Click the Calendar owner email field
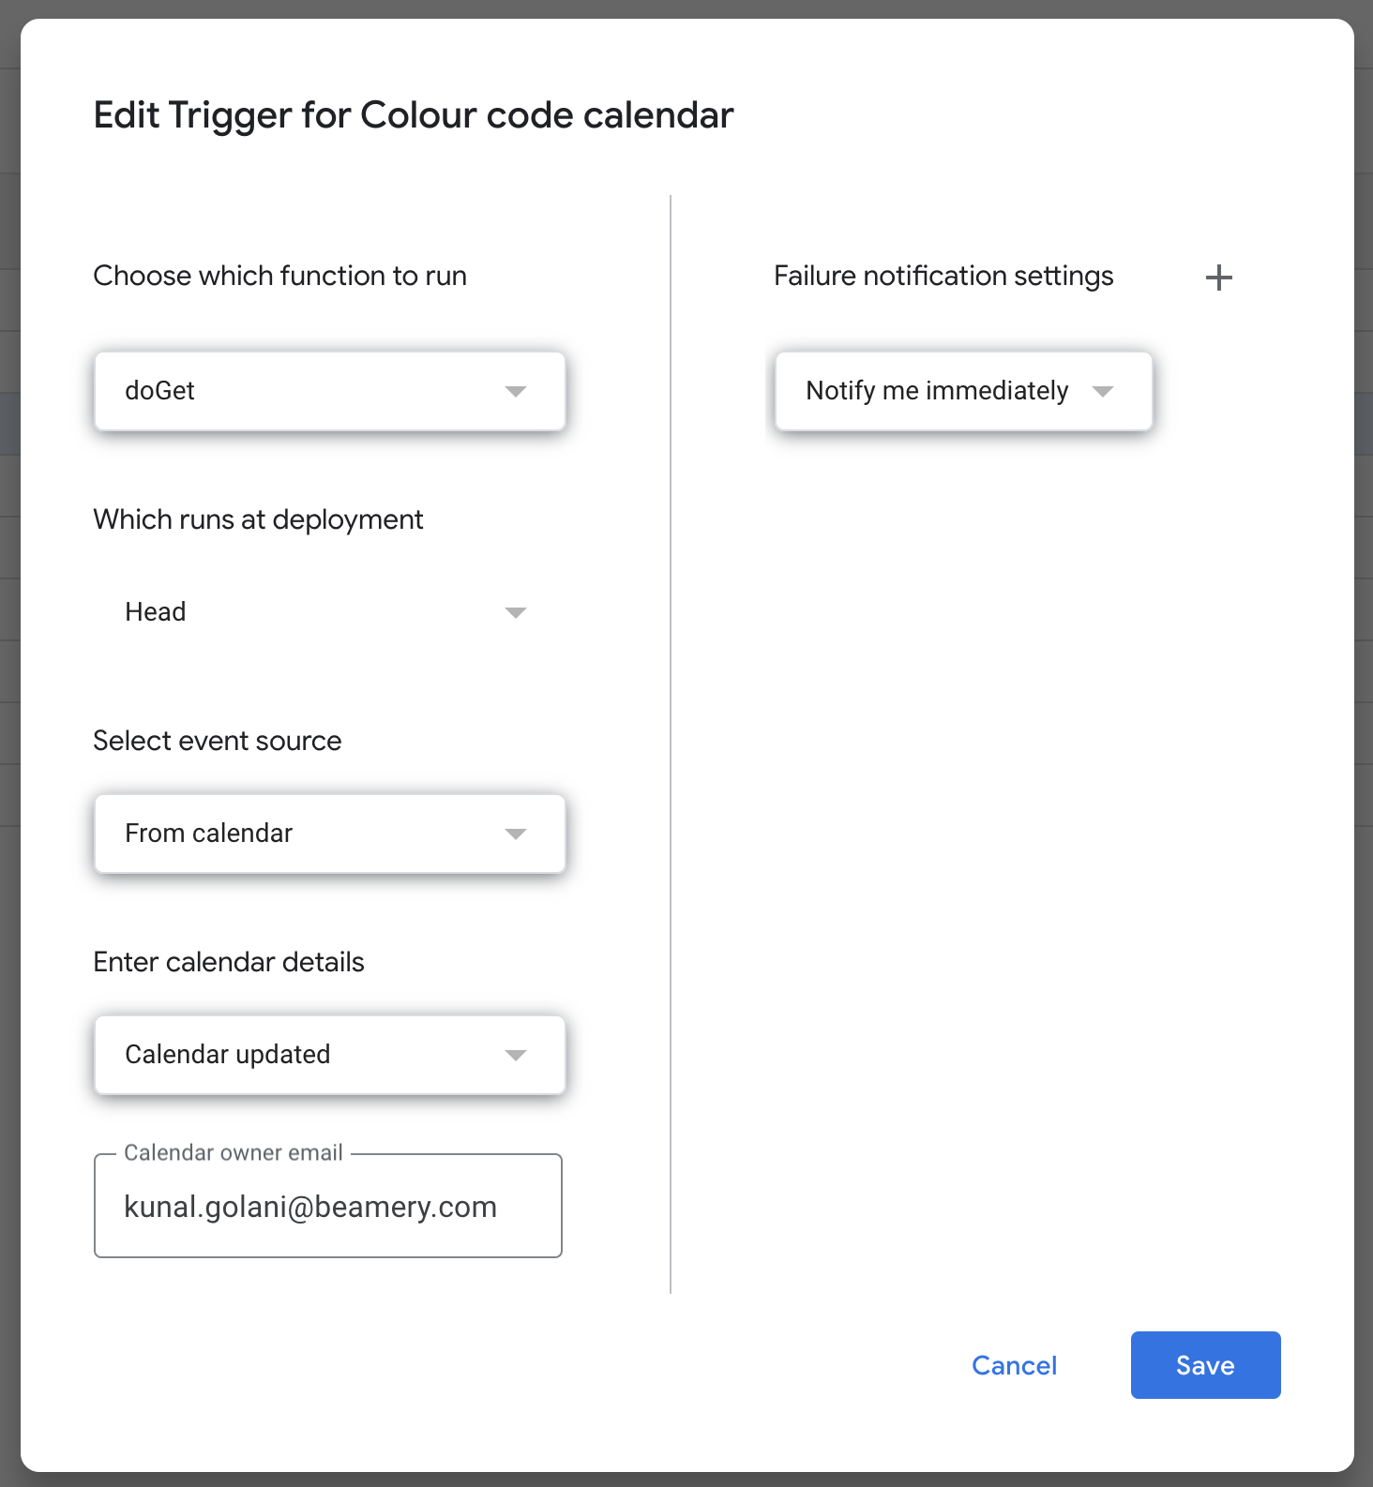Viewport: 1373px width, 1487px height. click(328, 1207)
